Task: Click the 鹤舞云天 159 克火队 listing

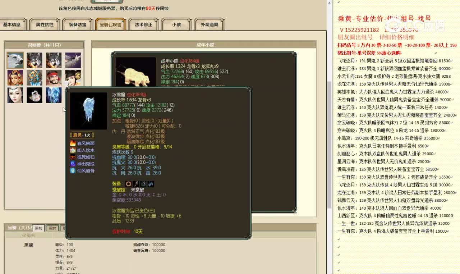Action: click(392, 200)
